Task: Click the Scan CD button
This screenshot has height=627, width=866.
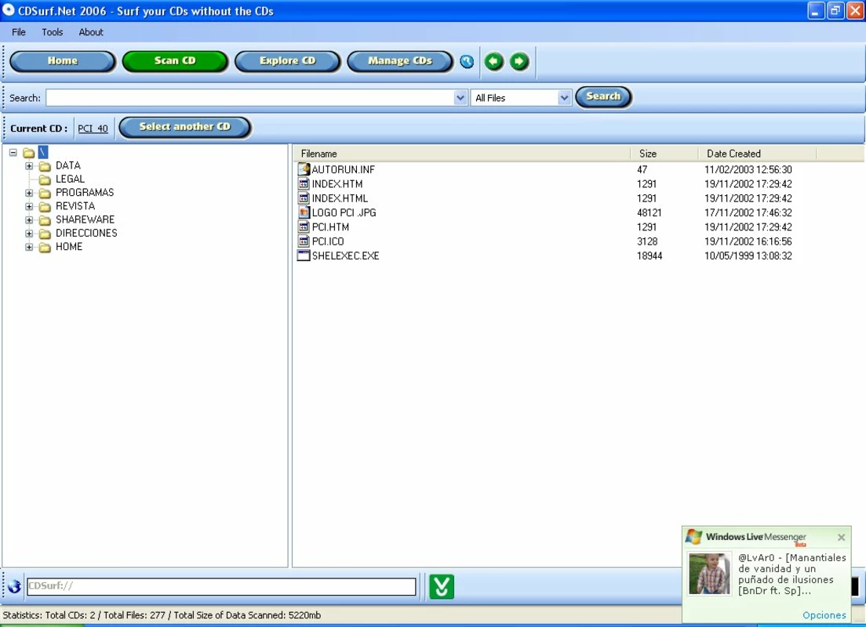Action: 175,61
